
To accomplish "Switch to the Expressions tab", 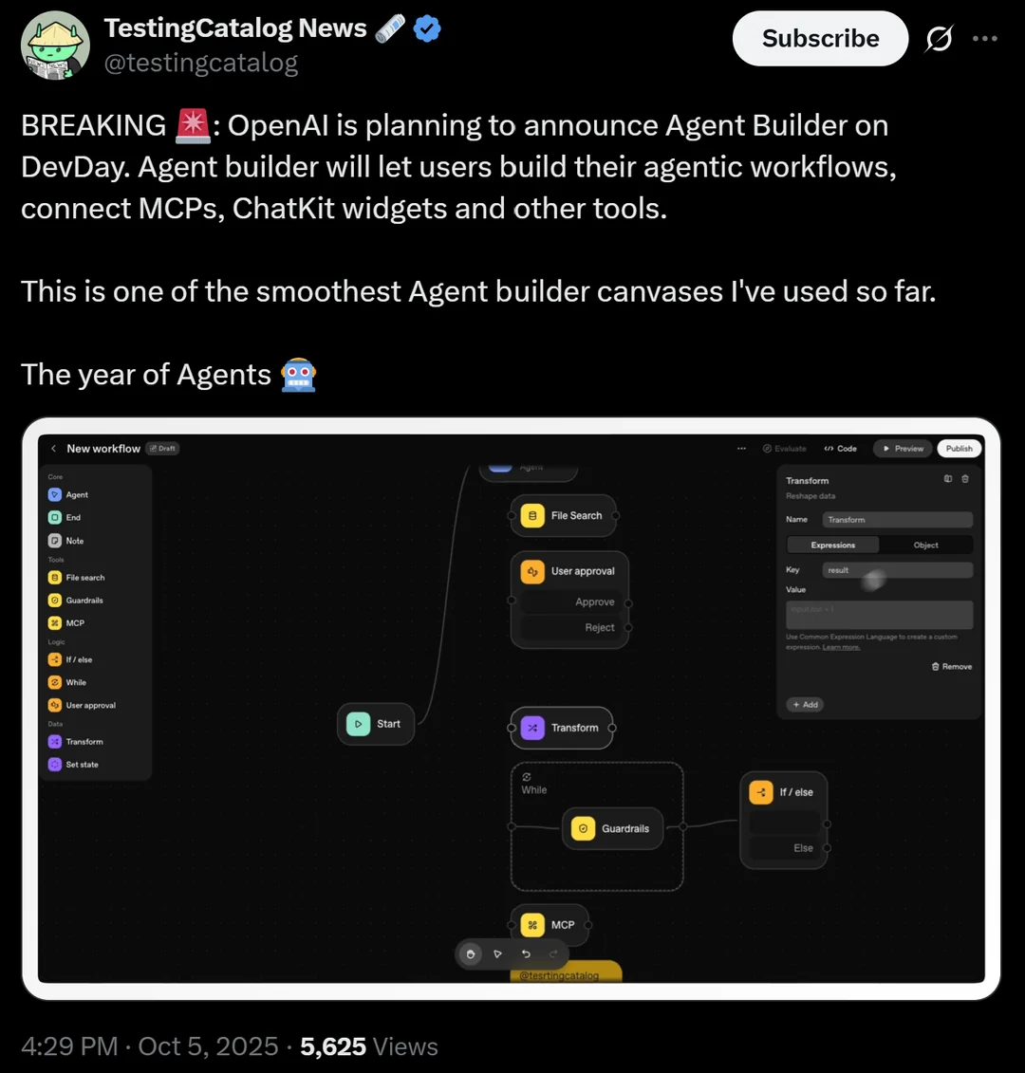I will click(832, 545).
